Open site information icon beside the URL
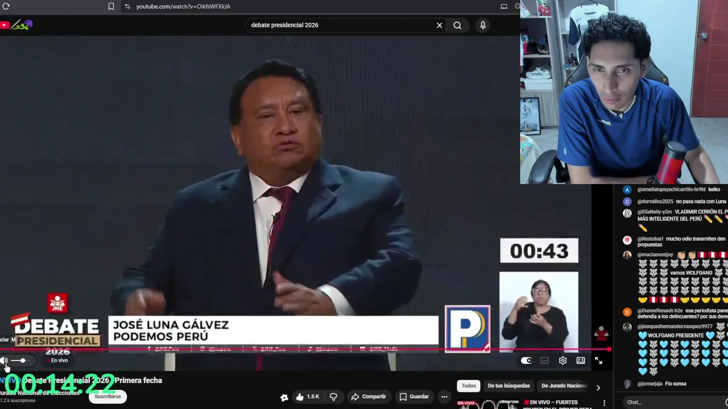728x409 pixels. click(127, 6)
